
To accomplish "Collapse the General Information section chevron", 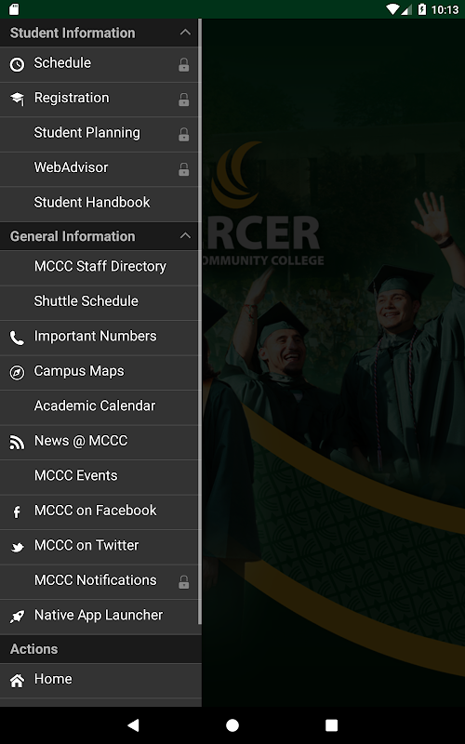I will [x=185, y=236].
